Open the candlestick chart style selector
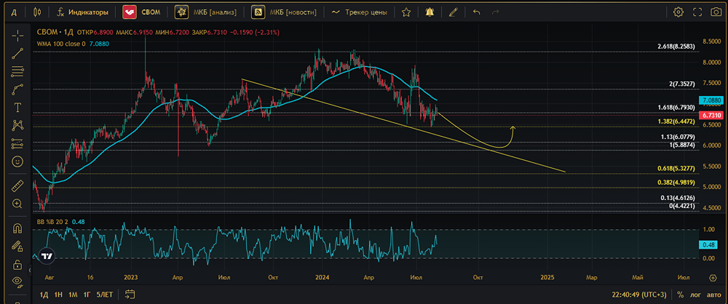 coord(38,12)
